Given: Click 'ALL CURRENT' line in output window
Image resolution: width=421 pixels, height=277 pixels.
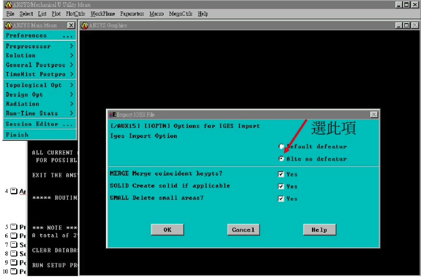Looking at the screenshot, I should point(53,152).
